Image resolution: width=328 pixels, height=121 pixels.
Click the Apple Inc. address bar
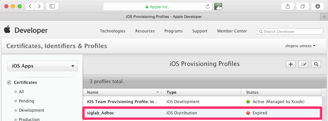[158, 7]
